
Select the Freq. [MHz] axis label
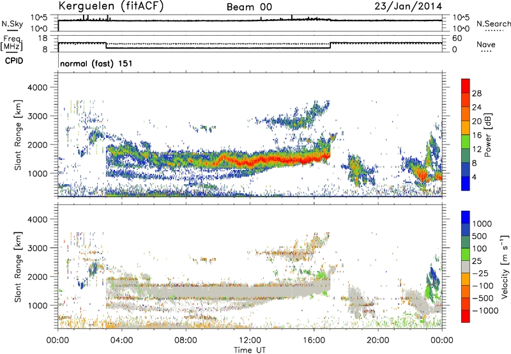coord(11,43)
